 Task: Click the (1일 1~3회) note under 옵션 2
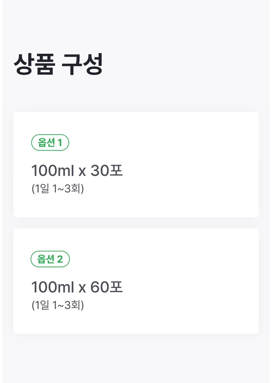coord(57,305)
